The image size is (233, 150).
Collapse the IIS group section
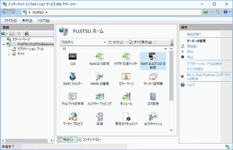point(166,49)
